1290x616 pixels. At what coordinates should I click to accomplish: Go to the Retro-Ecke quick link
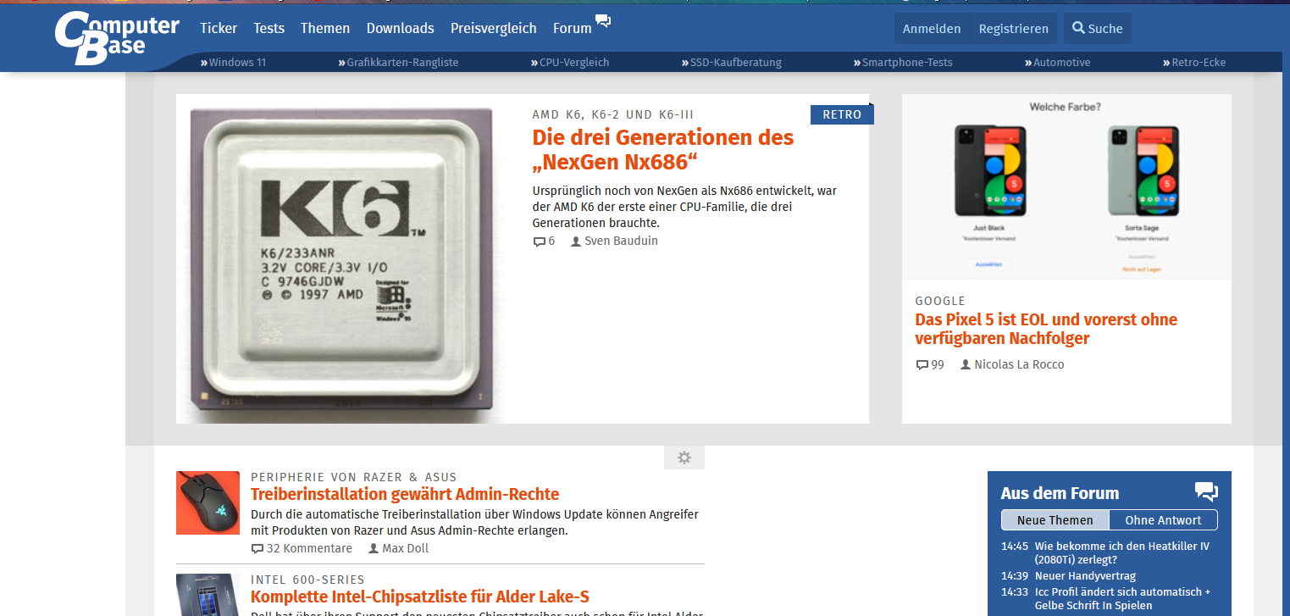coord(1194,62)
